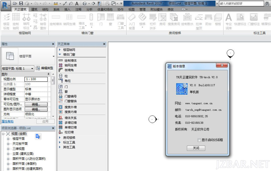
Task: Select 柱切墙 in the 天正菜单 panel
Action: [66, 132]
